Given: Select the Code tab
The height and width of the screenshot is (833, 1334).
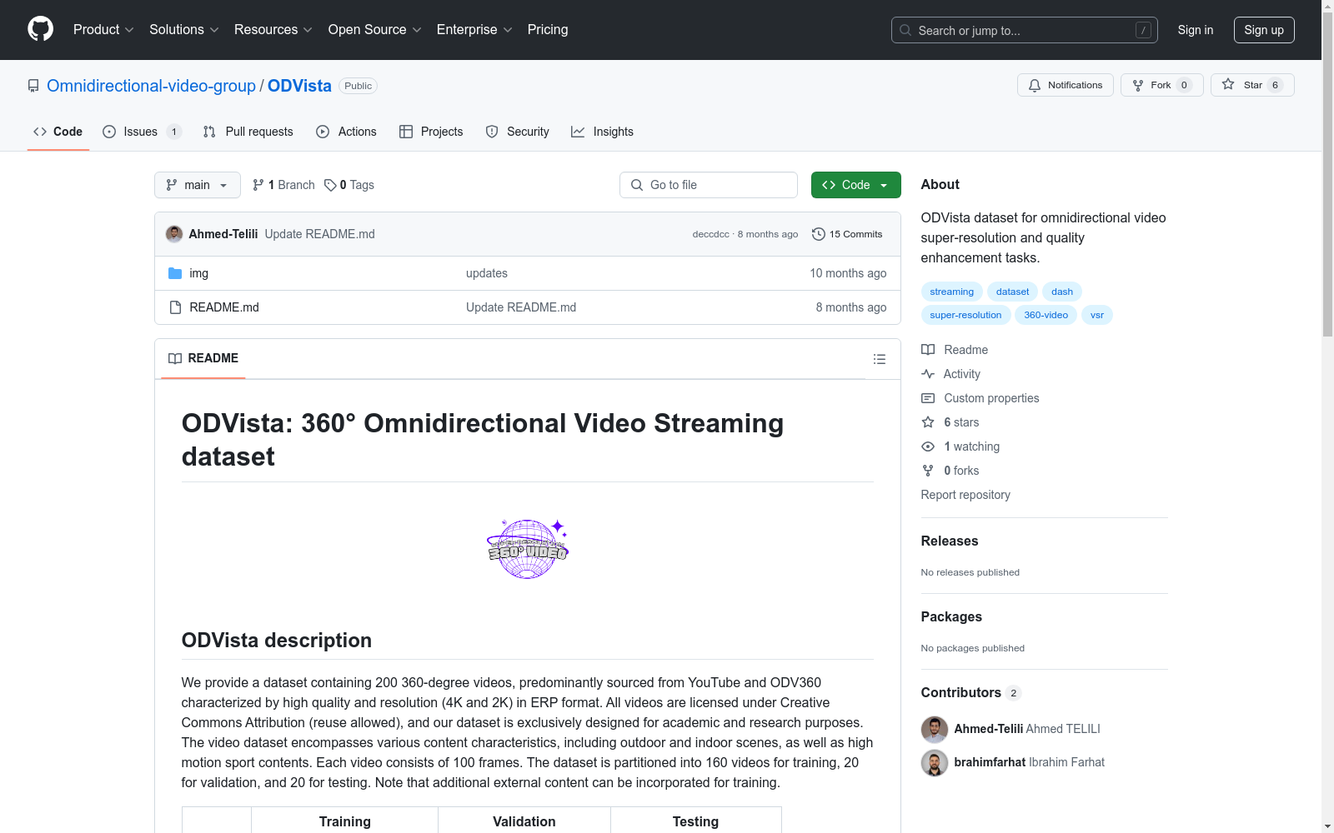Looking at the screenshot, I should [x=58, y=132].
